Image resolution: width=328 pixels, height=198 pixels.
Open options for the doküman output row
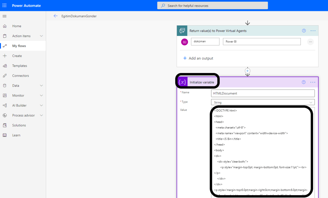click(310, 42)
